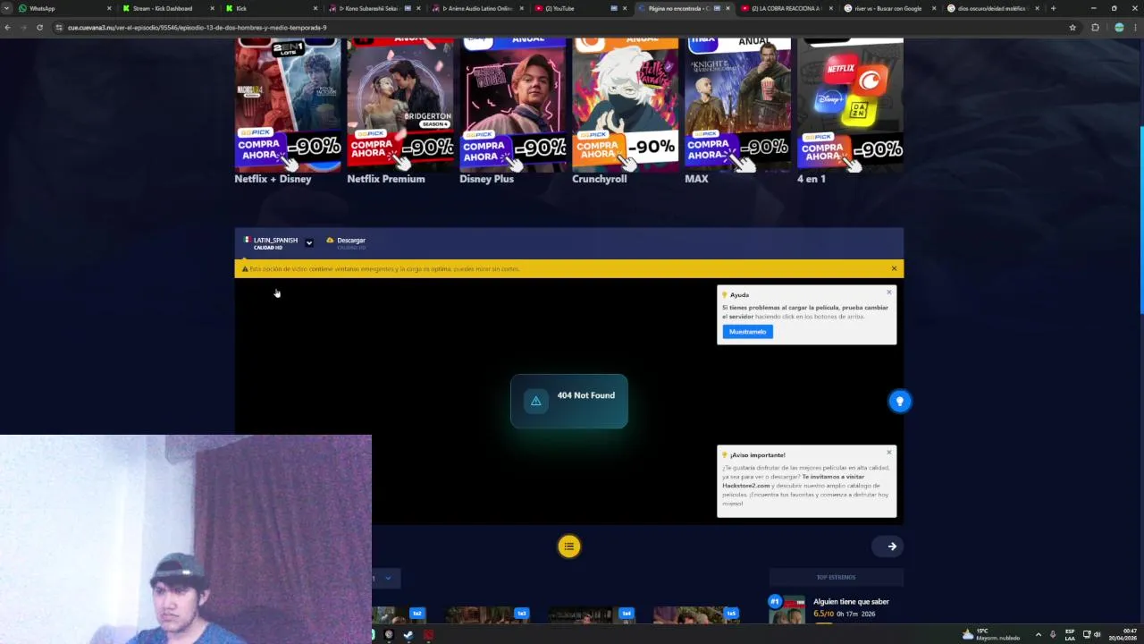This screenshot has width=1144, height=644.
Task: Close the Ayuda help box
Action: [x=889, y=292]
